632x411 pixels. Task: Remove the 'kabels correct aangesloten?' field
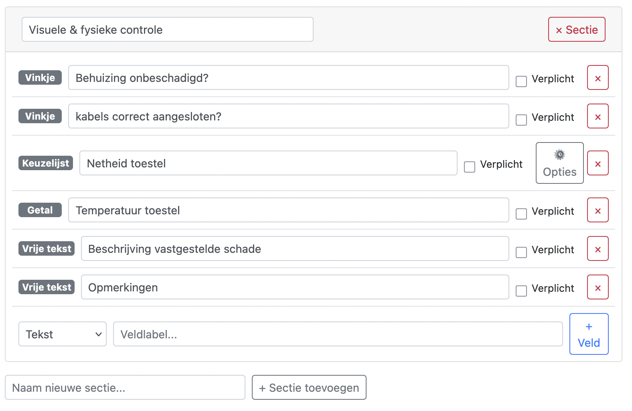(x=598, y=116)
